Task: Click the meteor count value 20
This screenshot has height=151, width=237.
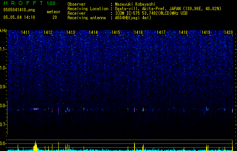Action: 55,17
